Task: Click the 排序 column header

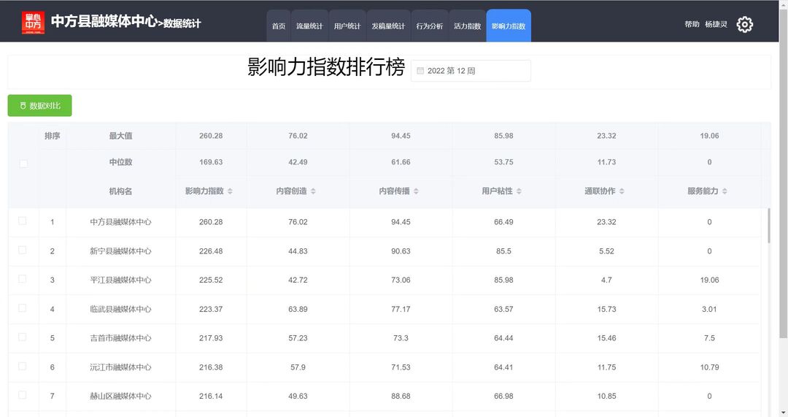Action: pyautogui.click(x=53, y=136)
